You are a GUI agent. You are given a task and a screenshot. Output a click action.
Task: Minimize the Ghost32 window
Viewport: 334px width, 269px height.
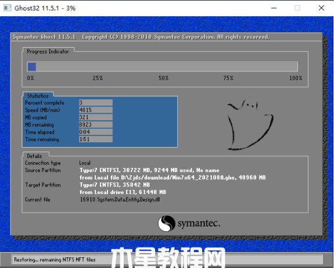274,8
